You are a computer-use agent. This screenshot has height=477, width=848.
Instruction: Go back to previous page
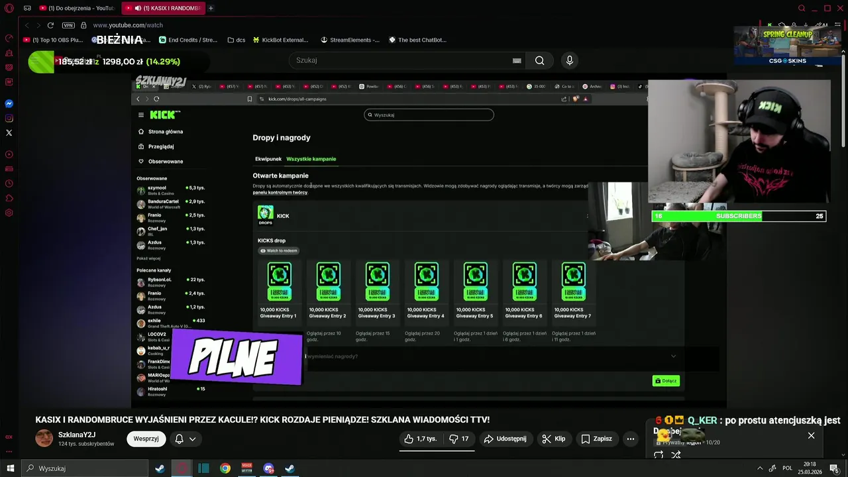[26, 25]
